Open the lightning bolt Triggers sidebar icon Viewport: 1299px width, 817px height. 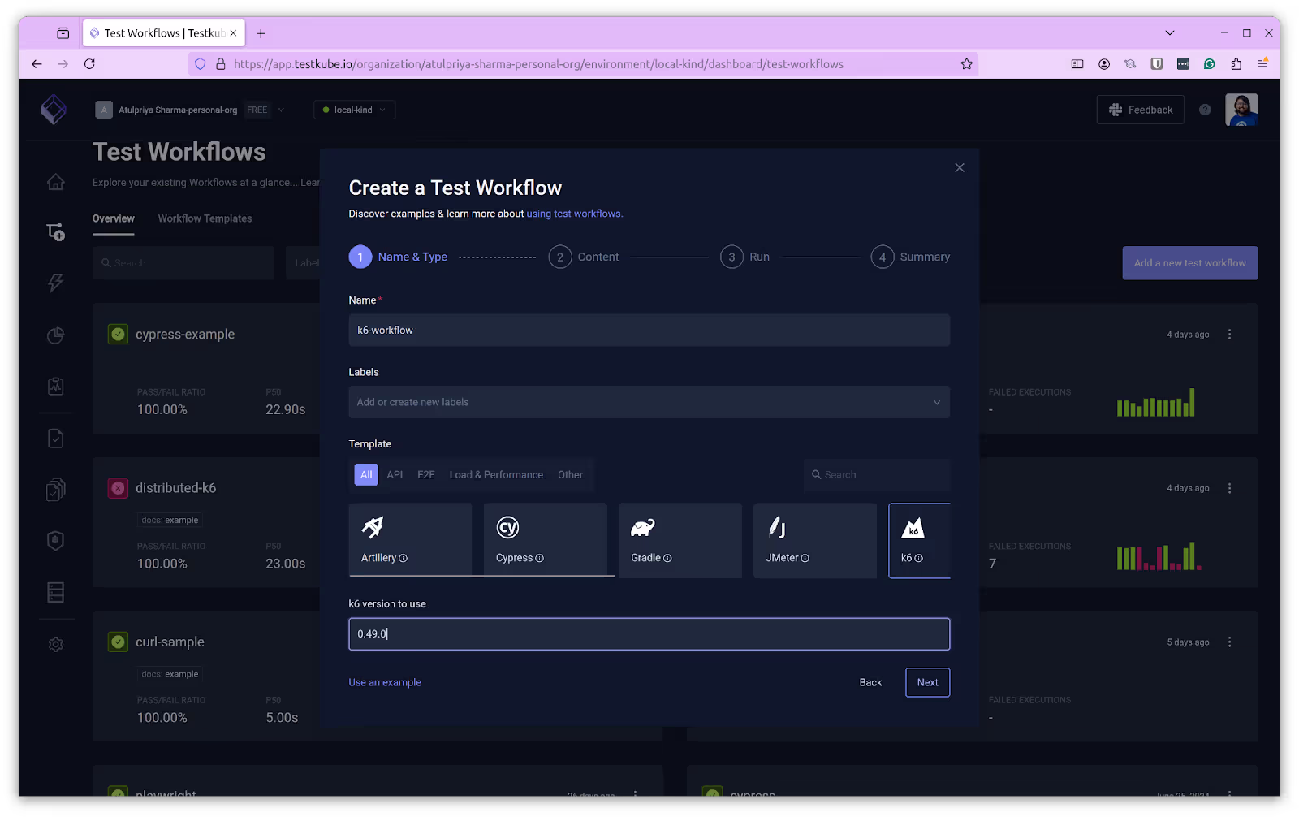point(55,283)
